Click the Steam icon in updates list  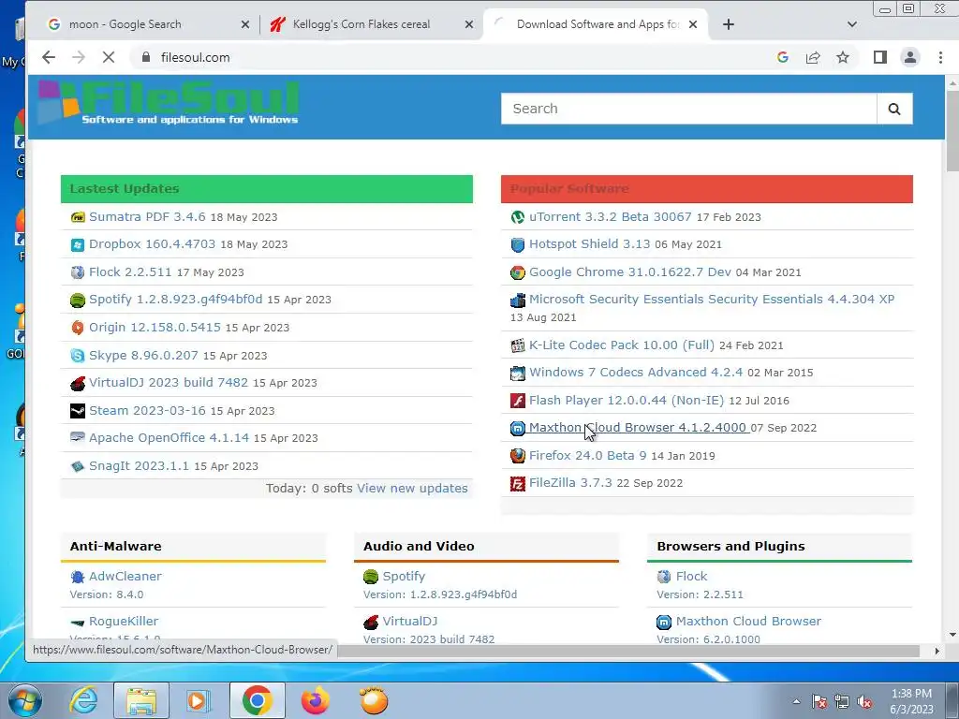coord(78,411)
